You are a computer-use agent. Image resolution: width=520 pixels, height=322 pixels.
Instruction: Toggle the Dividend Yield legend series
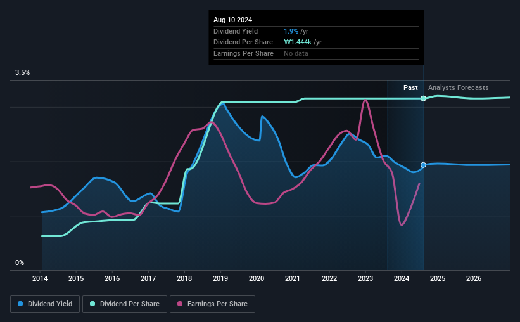tap(45, 304)
